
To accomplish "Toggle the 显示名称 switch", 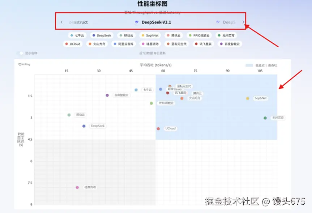I will pyautogui.click(x=20, y=53).
